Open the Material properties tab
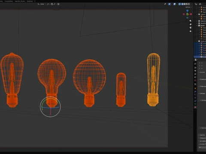The height and width of the screenshot is (154, 206). (x=195, y=107)
